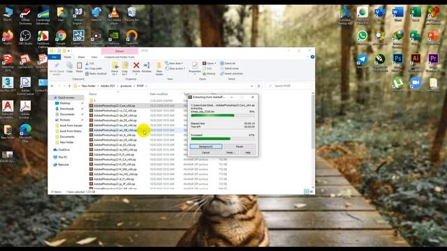Click Paste shortcut in the ribbon
The width and height of the screenshot is (447, 251).
click(x=96, y=73)
